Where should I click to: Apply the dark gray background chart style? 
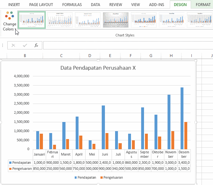coord(116,20)
